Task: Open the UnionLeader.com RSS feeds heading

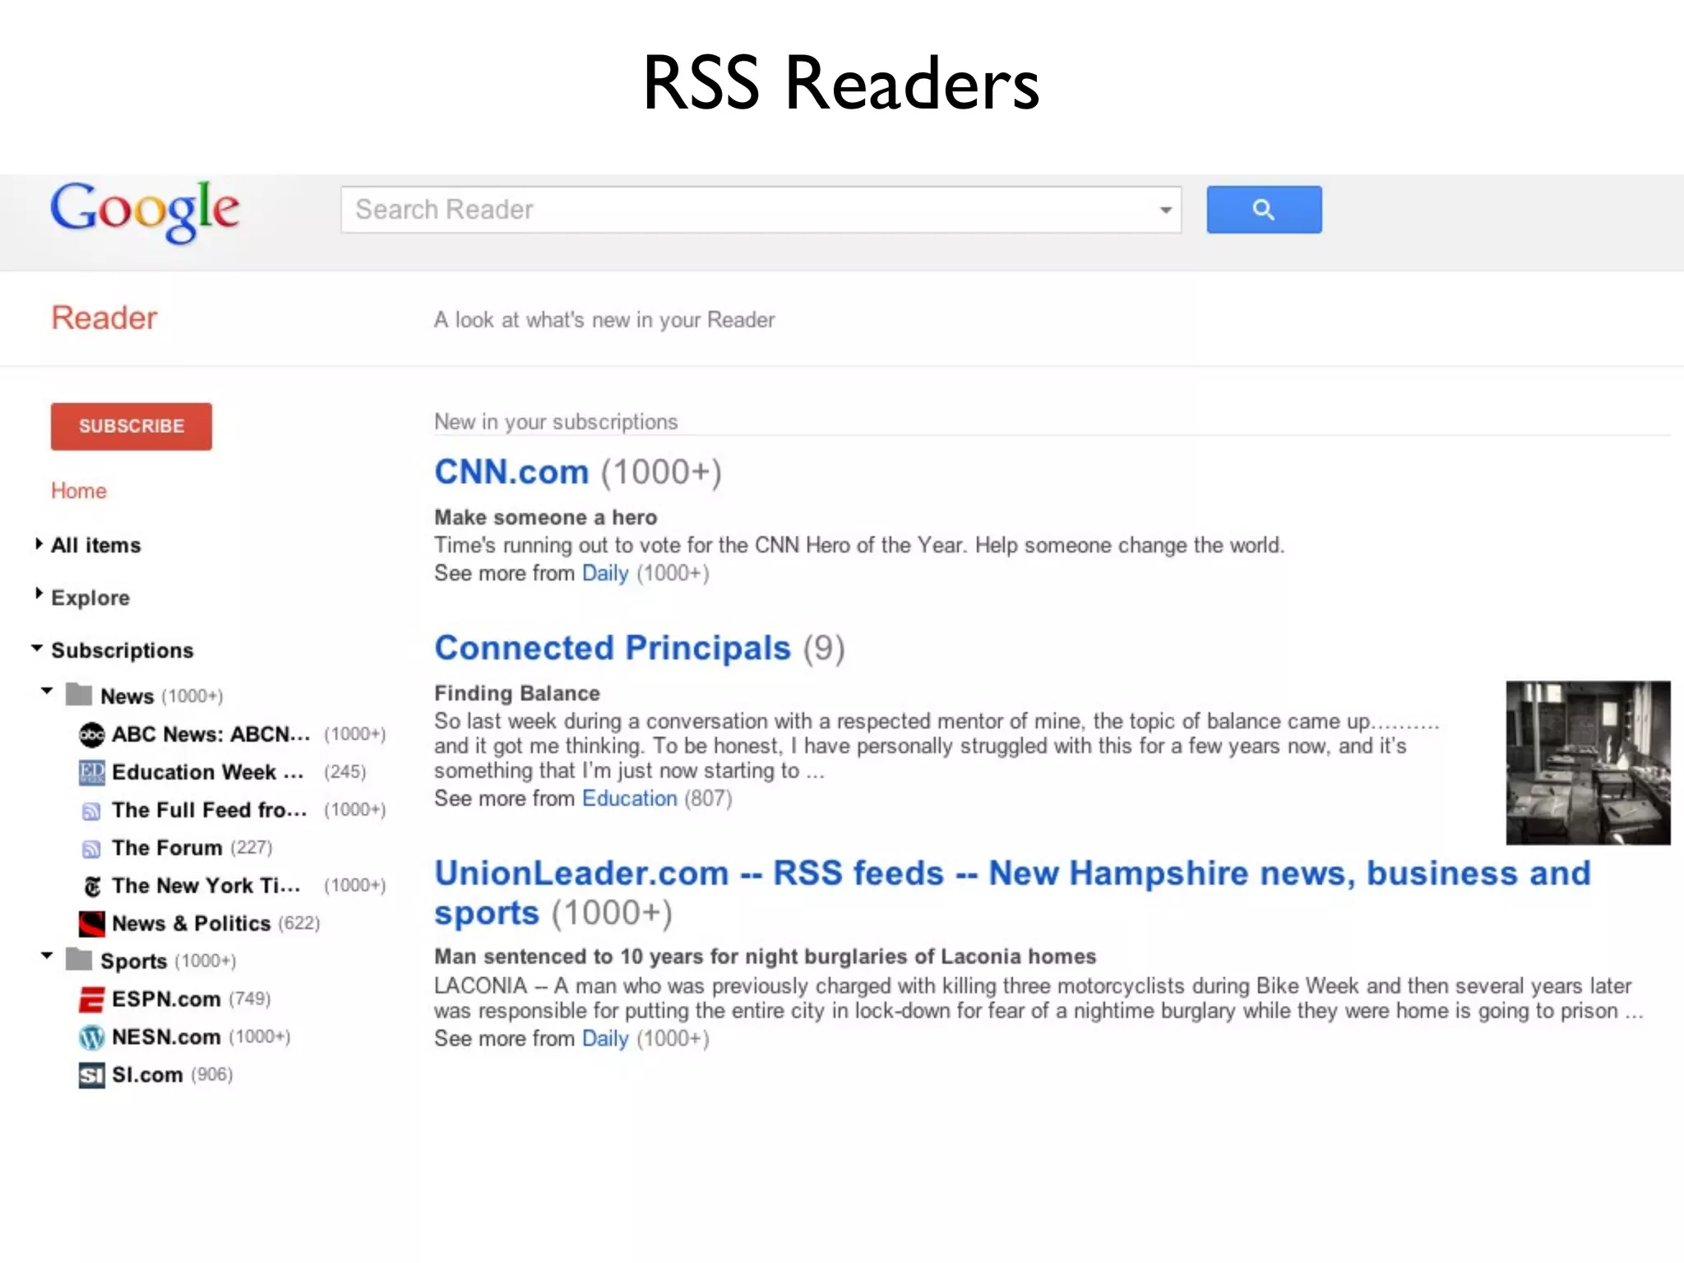Action: (x=1012, y=893)
